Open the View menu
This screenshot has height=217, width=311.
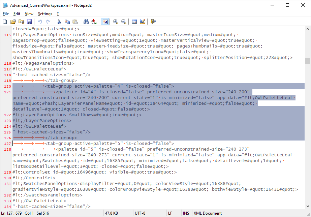tap(29, 14)
